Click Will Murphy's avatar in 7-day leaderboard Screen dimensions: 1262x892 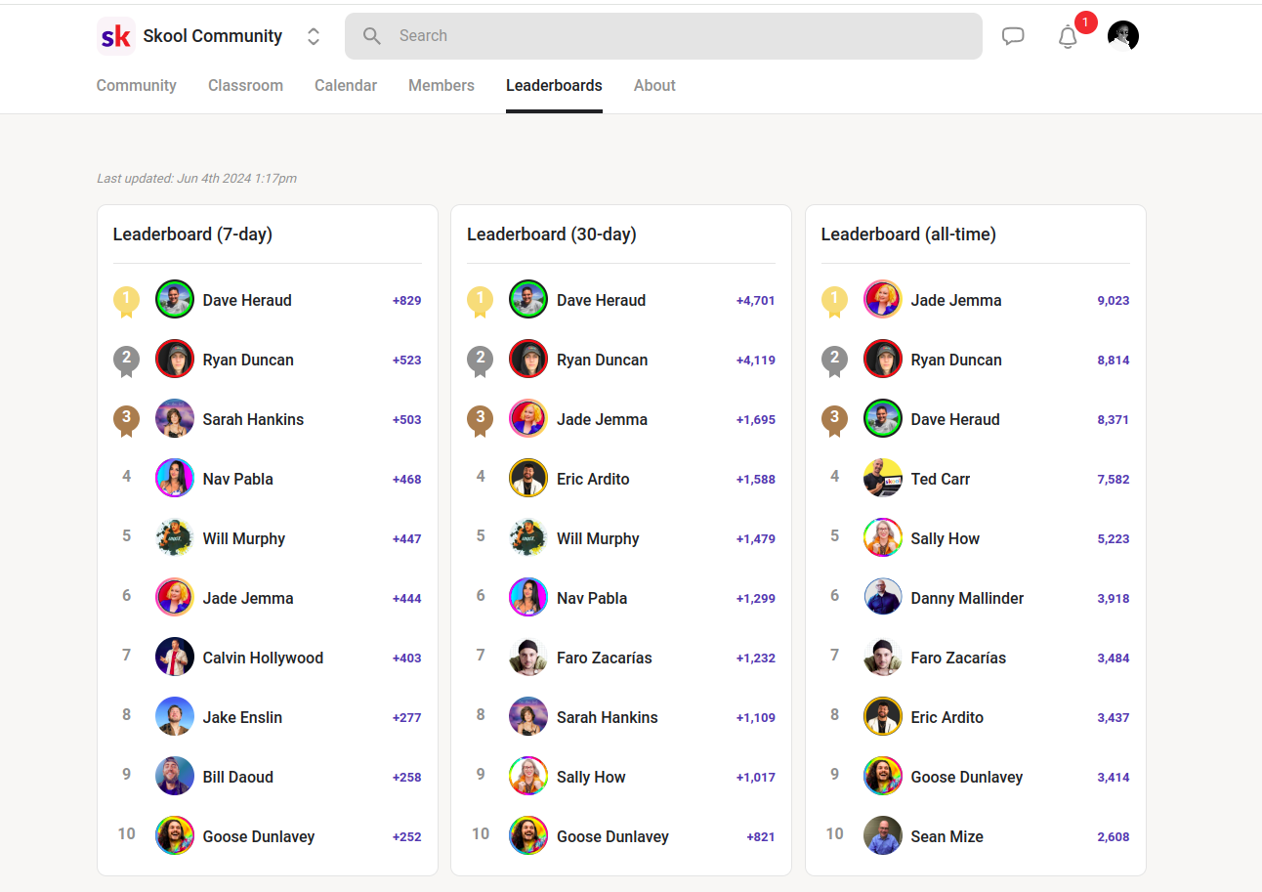175,538
